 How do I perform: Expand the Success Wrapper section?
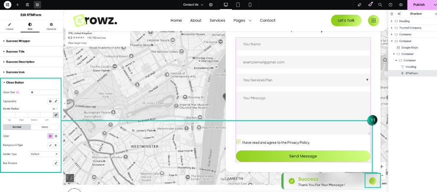(18, 41)
